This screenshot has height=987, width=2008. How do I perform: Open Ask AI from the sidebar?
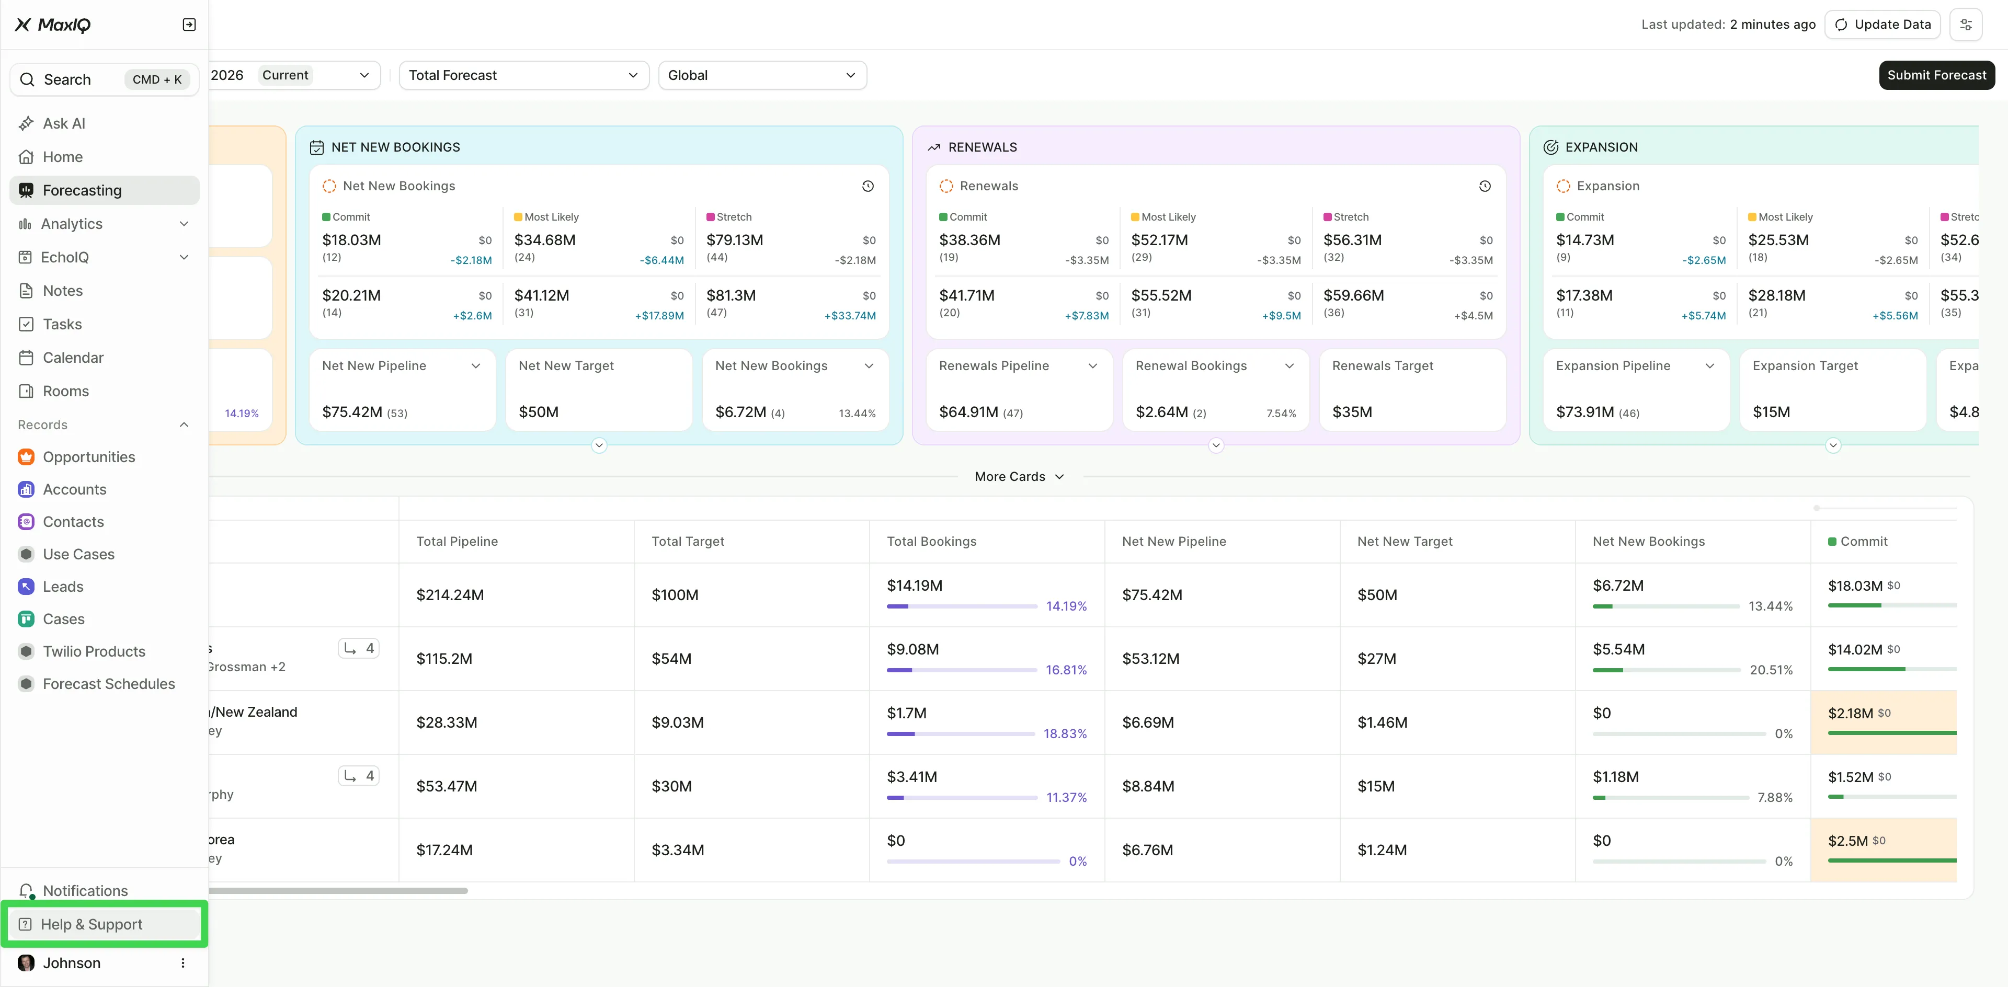point(105,123)
